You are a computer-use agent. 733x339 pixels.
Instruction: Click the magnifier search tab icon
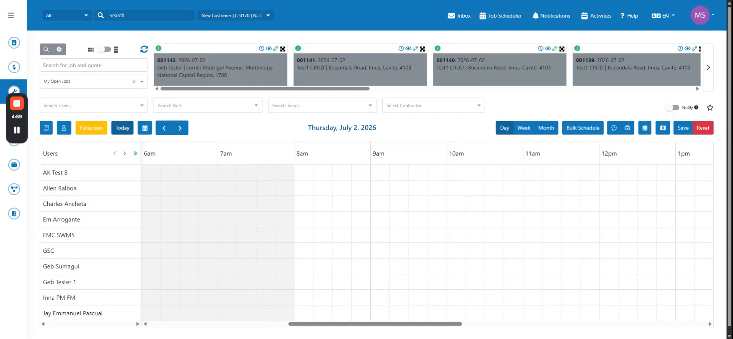coord(46,49)
